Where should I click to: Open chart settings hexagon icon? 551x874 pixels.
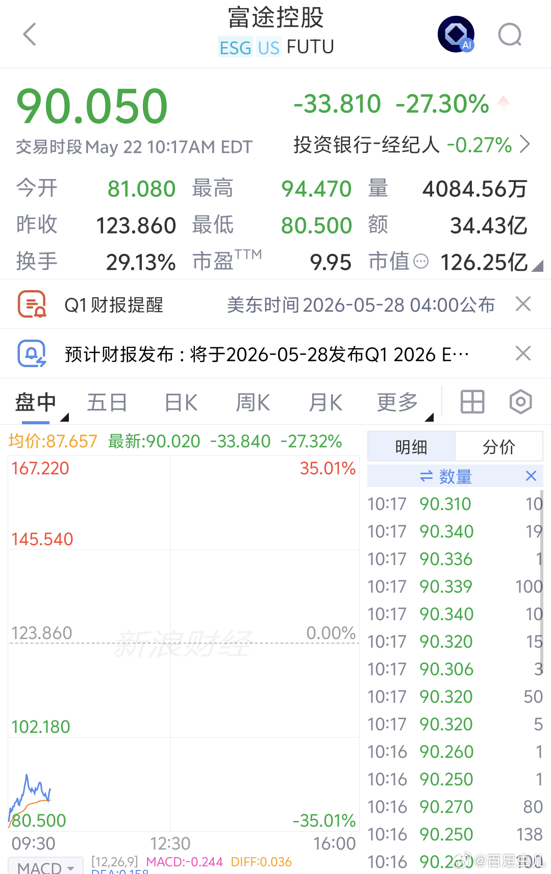[520, 402]
